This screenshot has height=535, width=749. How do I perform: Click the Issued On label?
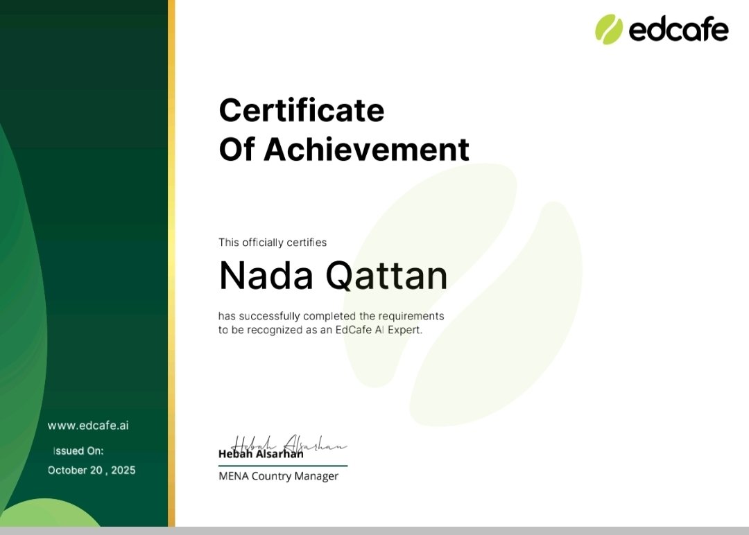78,451
